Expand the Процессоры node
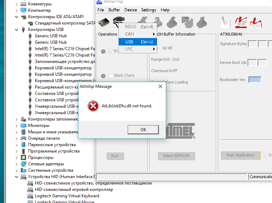The height and width of the screenshot is (203, 272). coord(16,158)
